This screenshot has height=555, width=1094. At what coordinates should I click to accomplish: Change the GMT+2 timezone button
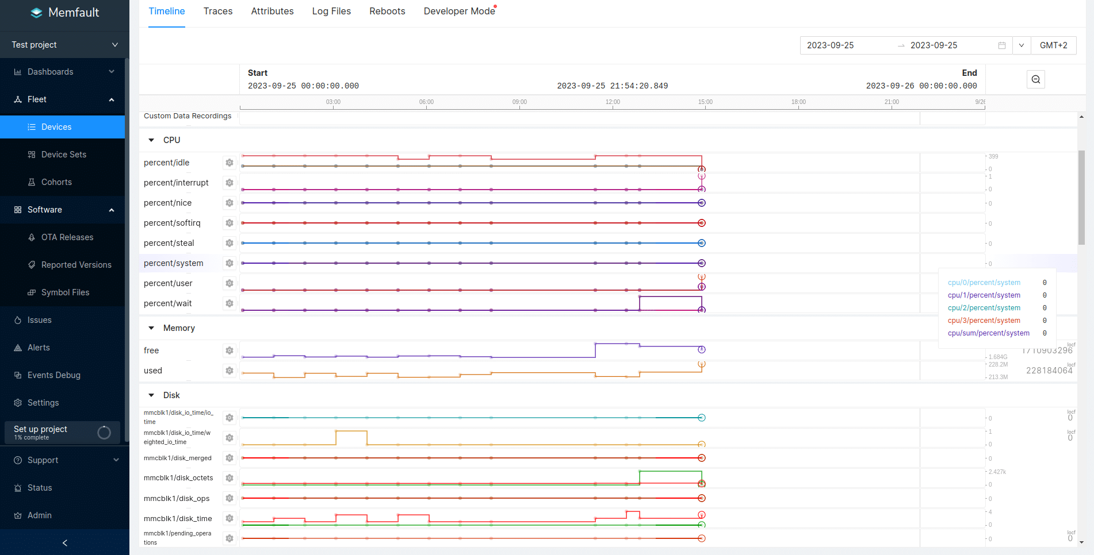tap(1053, 45)
